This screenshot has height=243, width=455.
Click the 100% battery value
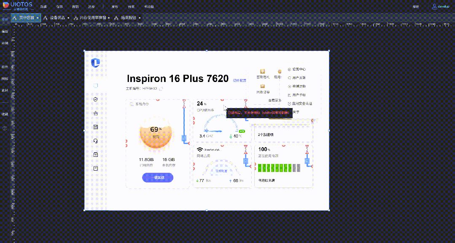tap(264, 149)
